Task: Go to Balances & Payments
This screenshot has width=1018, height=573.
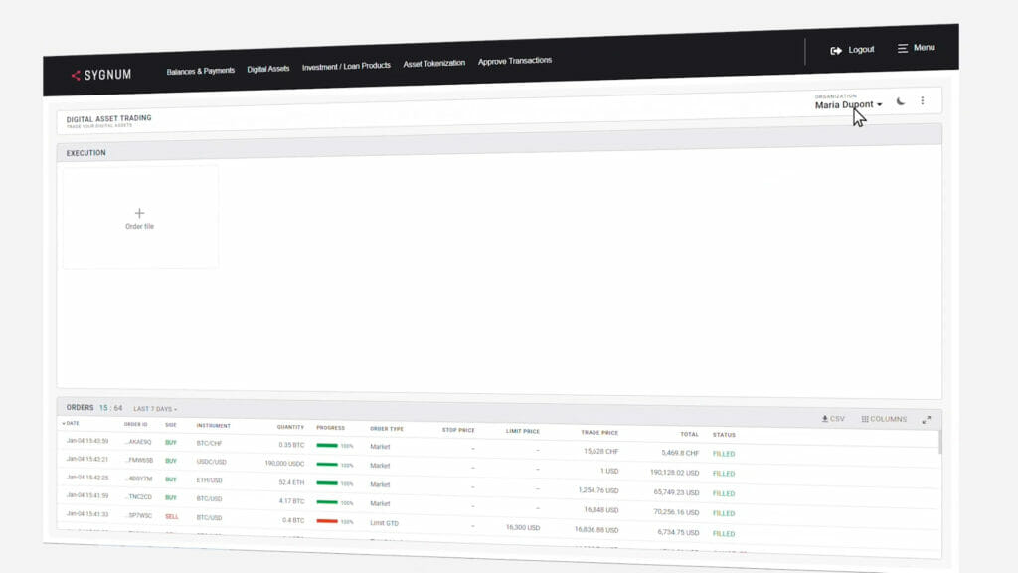Action: [x=201, y=71]
